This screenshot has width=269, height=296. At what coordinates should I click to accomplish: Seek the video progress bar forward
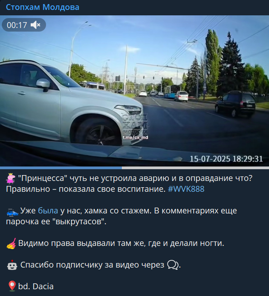coord(195,168)
